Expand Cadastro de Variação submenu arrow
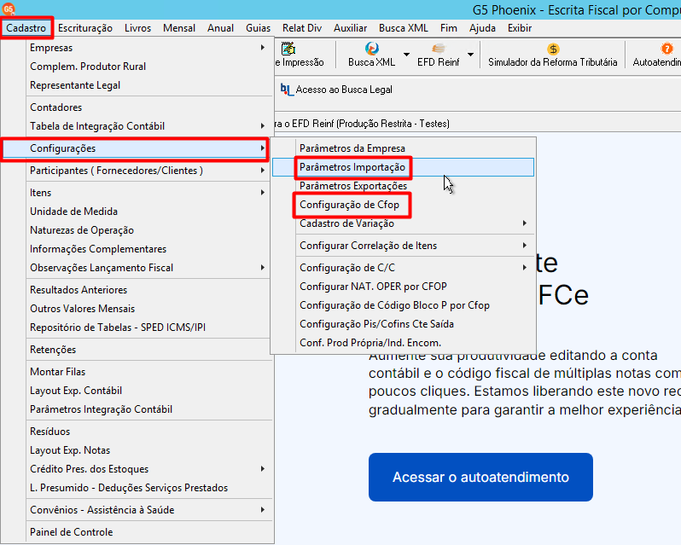Image resolution: width=681 pixels, height=545 pixels. click(x=525, y=223)
